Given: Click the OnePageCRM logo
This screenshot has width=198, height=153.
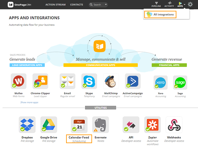Looking at the screenshot, I should (x=19, y=5).
